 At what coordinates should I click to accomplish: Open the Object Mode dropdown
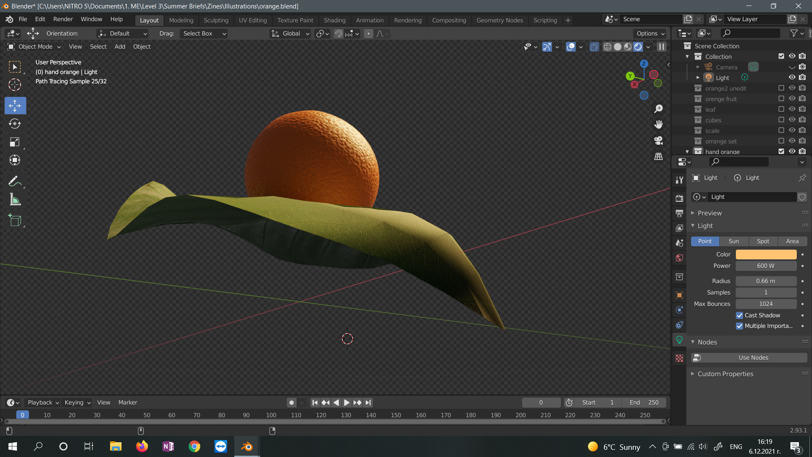(35, 47)
